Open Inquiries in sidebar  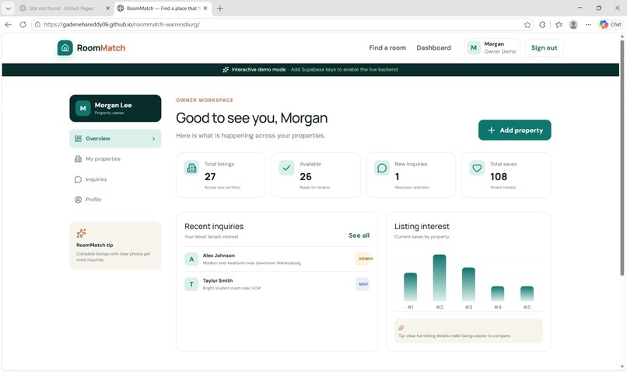(x=115, y=179)
